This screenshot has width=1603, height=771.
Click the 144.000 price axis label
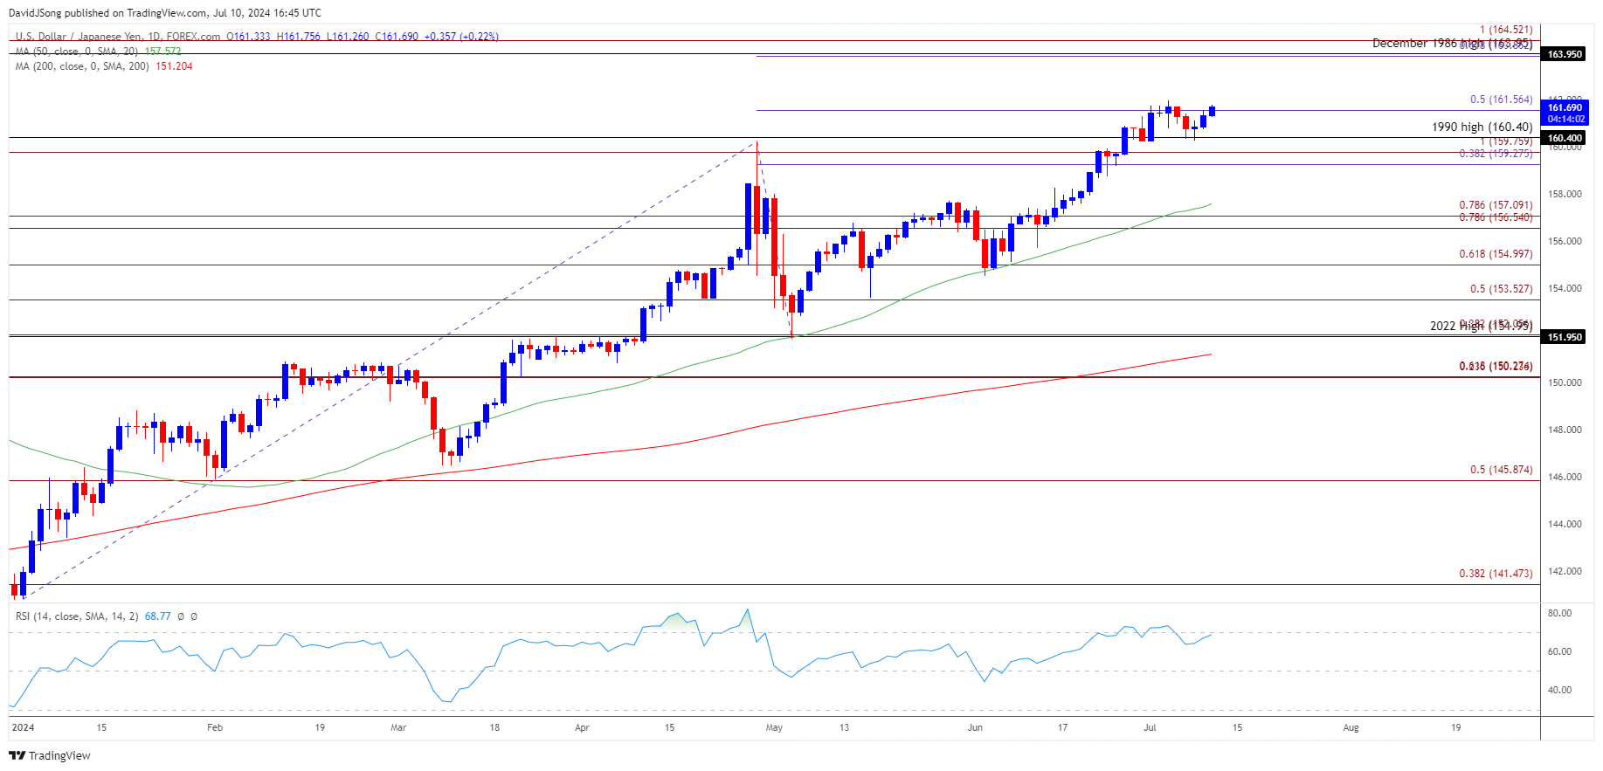click(x=1565, y=524)
